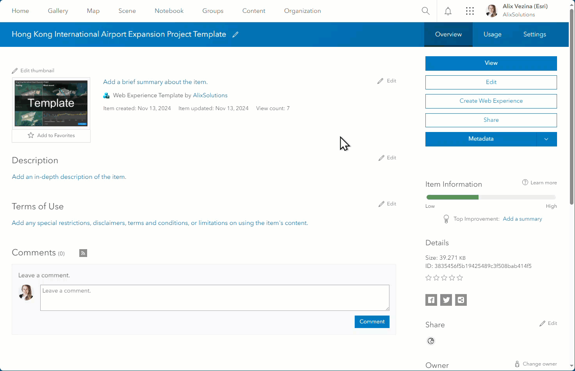Share item on Facebook

coord(431,300)
